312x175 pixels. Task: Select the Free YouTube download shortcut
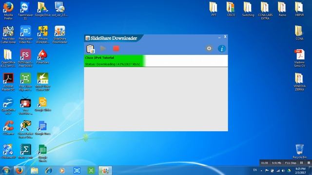[x=25, y=106]
